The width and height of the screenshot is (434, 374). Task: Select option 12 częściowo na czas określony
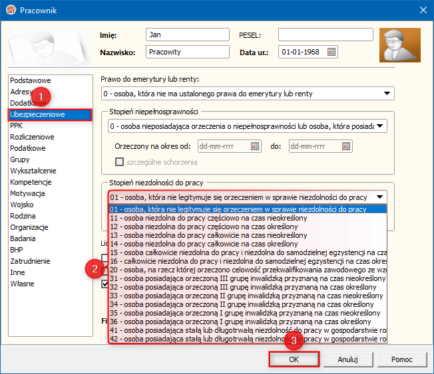[x=248, y=227]
